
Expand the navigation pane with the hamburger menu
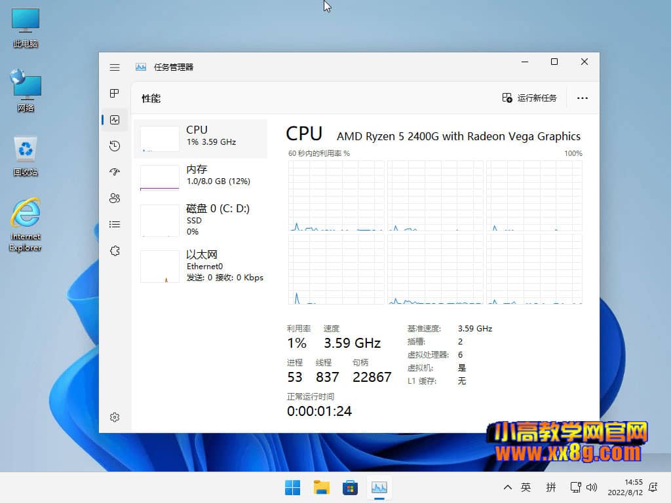coord(115,67)
